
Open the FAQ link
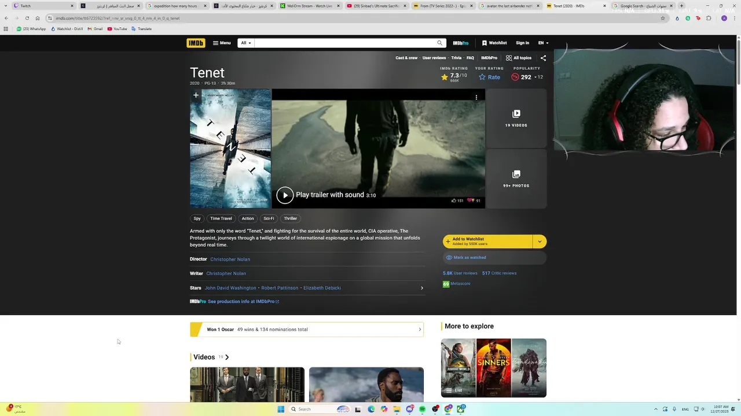point(470,58)
